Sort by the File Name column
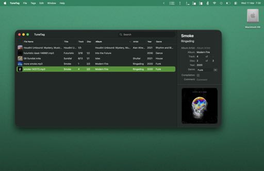 pyautogui.click(x=28, y=42)
